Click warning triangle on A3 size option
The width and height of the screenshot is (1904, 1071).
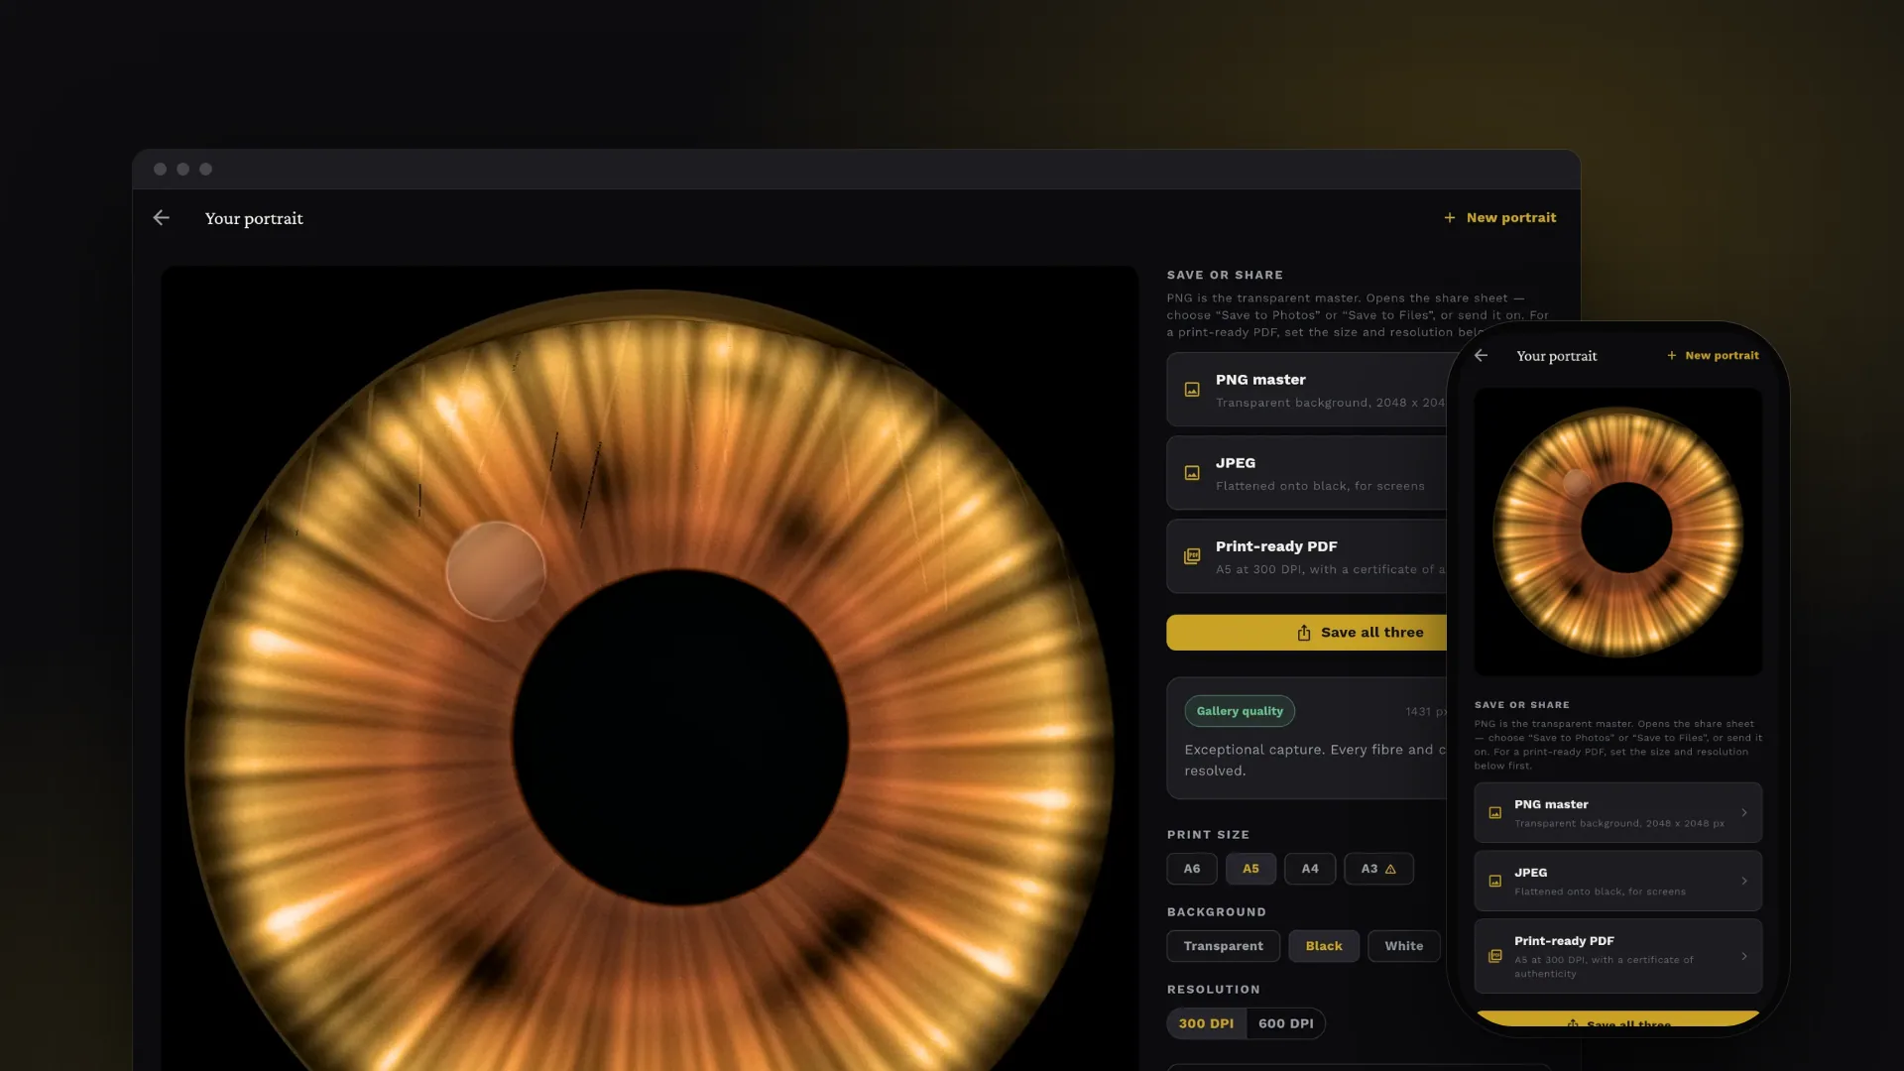(1390, 870)
